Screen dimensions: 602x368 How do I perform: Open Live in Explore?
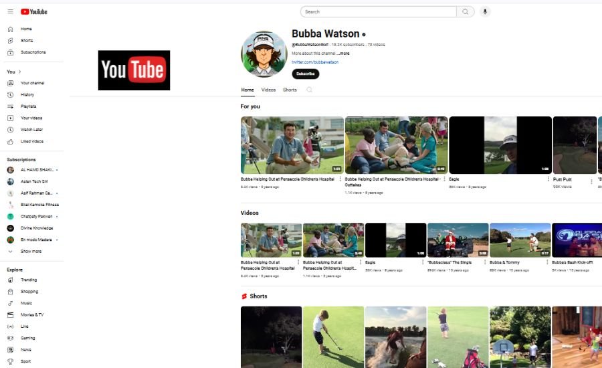(26, 327)
